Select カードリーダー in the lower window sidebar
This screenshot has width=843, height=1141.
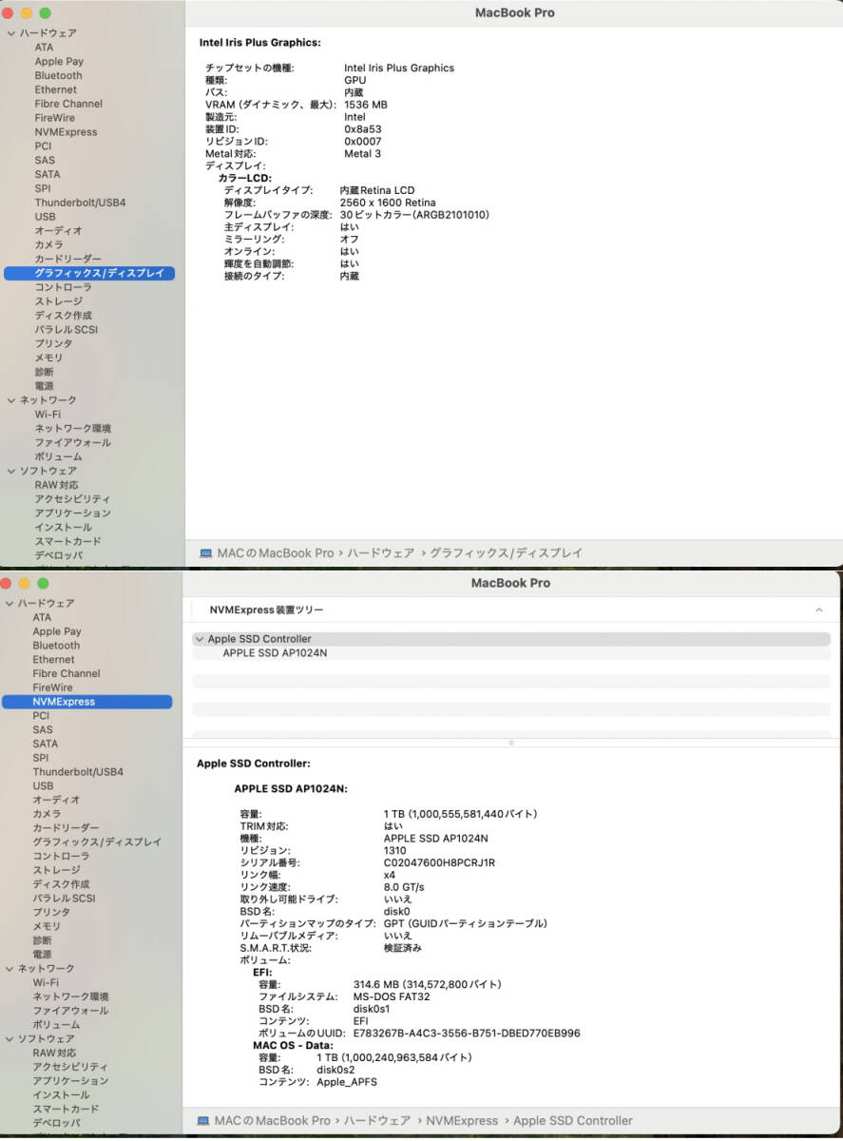coord(66,828)
